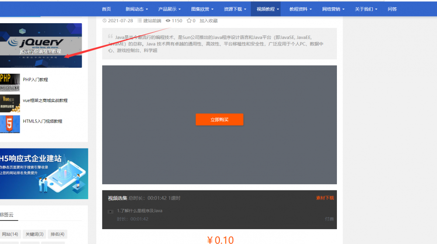Select the 网站(14) tag
This screenshot has height=244, width=437.
tap(10, 234)
